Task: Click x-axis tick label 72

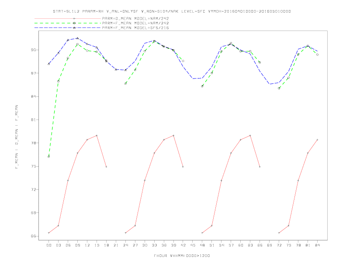Action: [x=279, y=245]
